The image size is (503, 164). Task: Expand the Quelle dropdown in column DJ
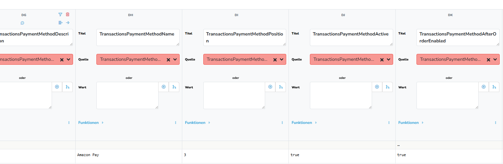(x=389, y=59)
